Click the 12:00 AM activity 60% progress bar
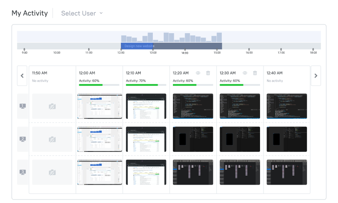The width and height of the screenshot is (338, 203). [x=99, y=85]
